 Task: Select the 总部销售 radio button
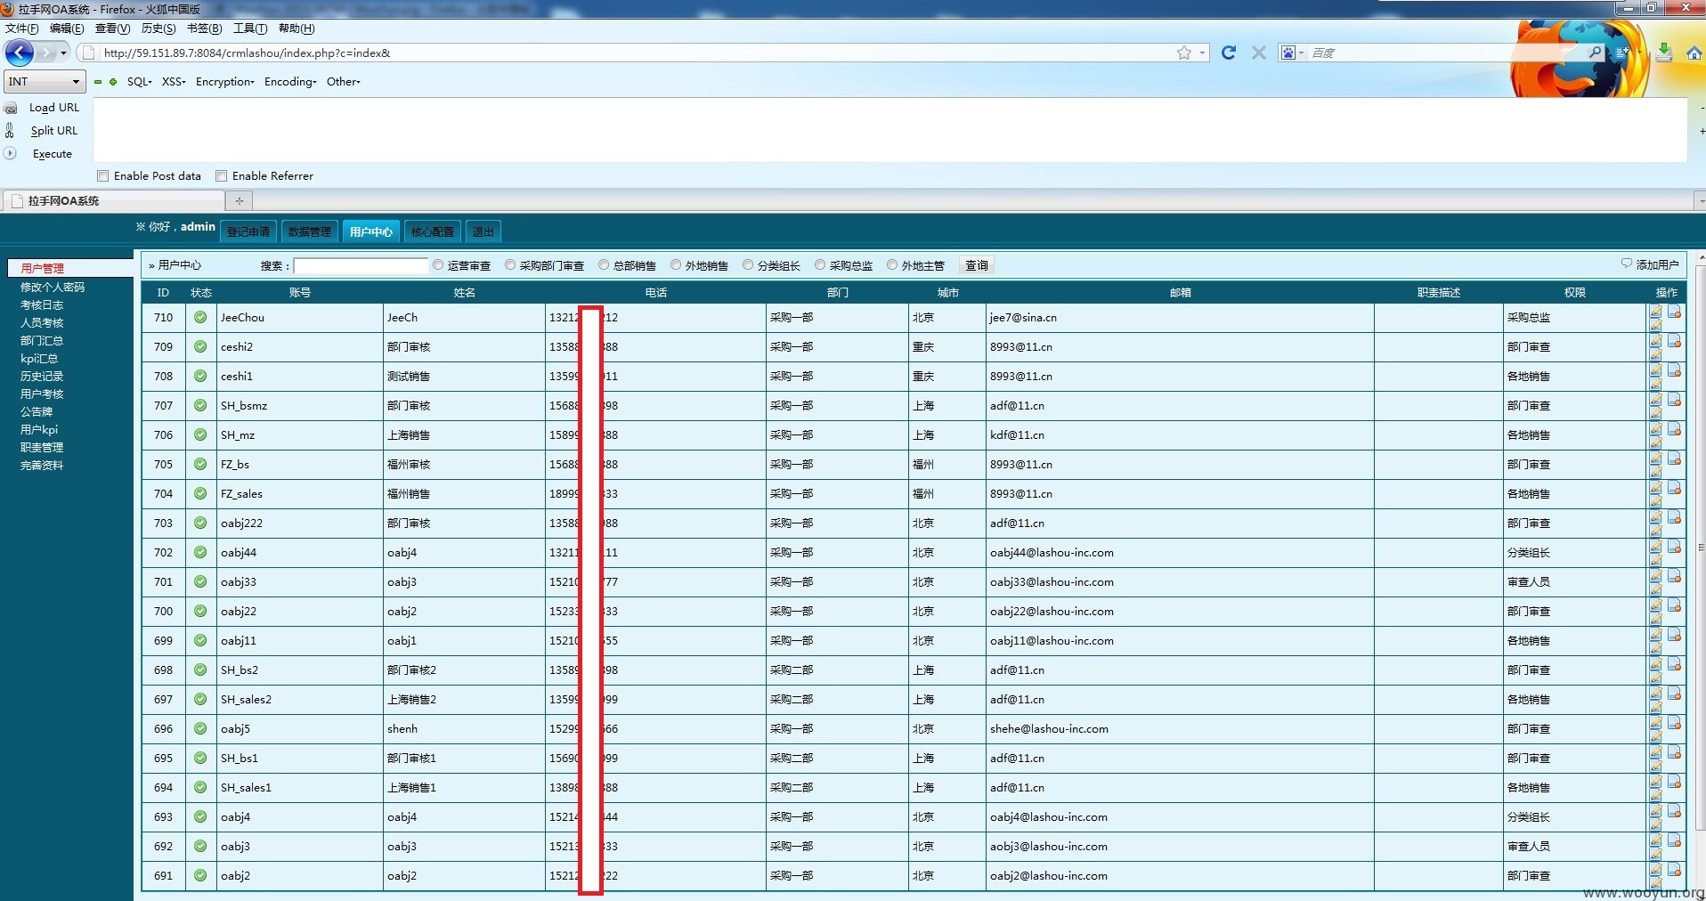pos(604,264)
